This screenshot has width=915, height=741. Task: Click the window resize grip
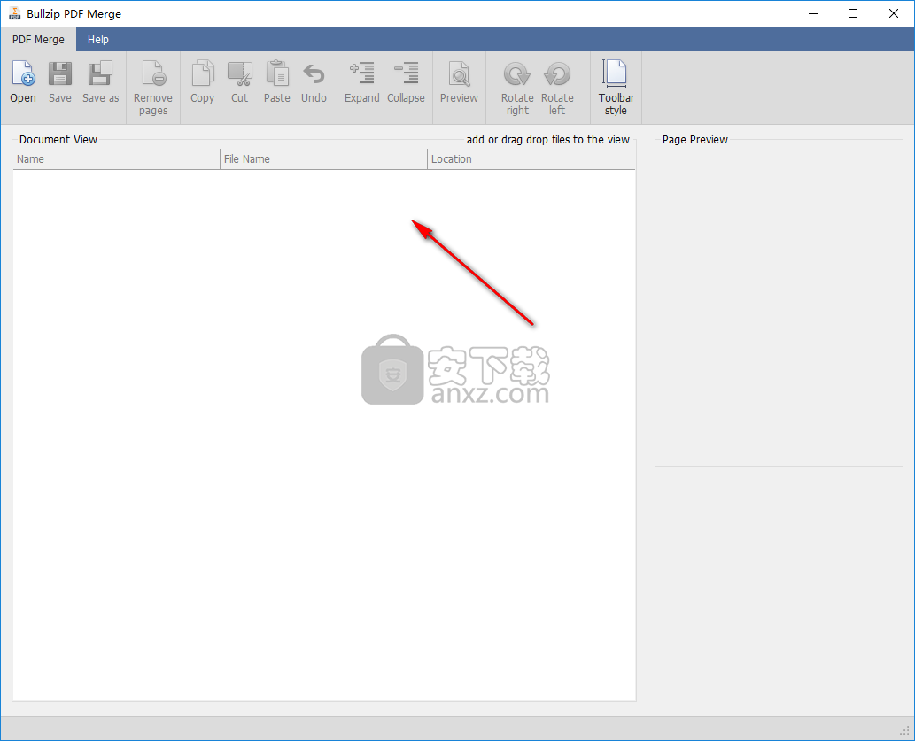(905, 731)
